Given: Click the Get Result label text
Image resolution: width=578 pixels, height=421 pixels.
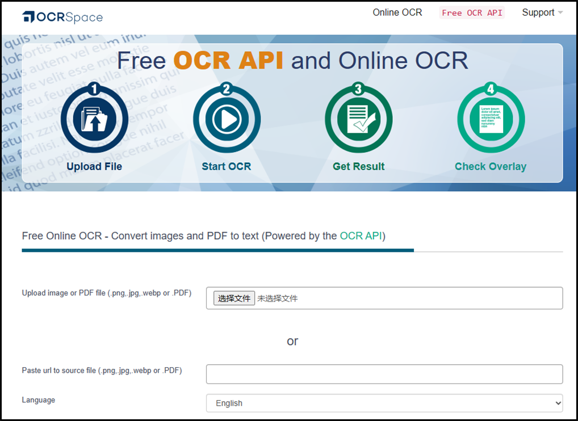Looking at the screenshot, I should 359,166.
